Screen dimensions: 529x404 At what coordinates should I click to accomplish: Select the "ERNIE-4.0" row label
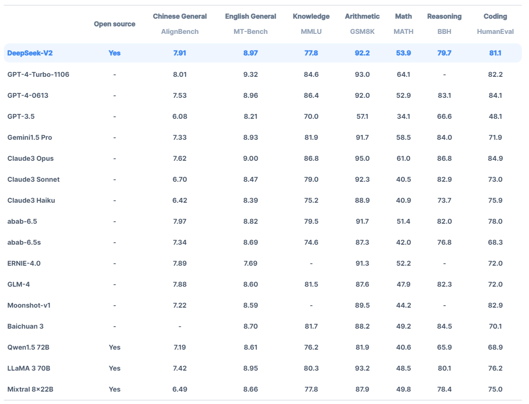click(x=24, y=263)
